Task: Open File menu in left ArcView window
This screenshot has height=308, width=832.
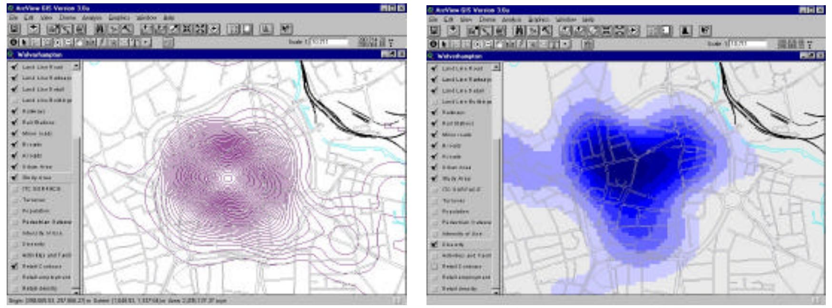Action: [14, 17]
